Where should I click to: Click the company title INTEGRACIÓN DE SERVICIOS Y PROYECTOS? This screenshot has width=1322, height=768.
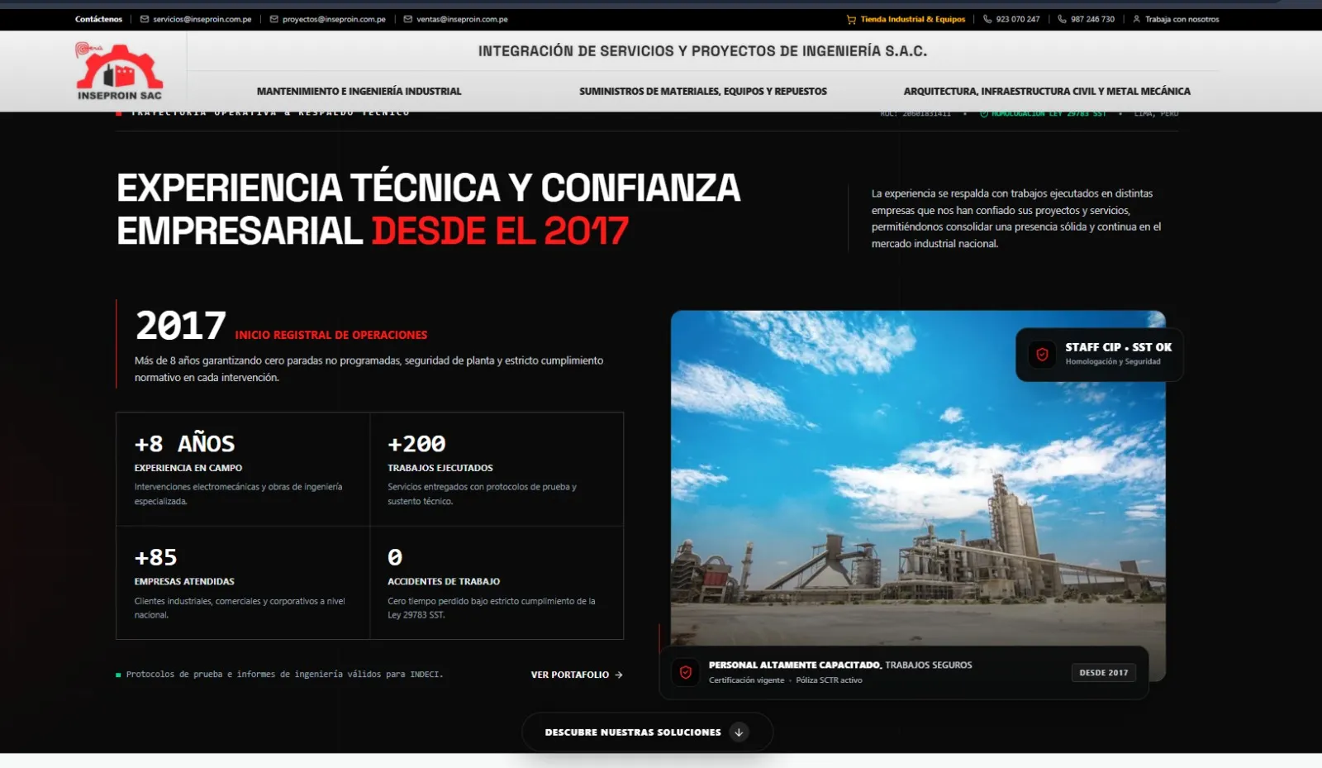pyautogui.click(x=702, y=51)
